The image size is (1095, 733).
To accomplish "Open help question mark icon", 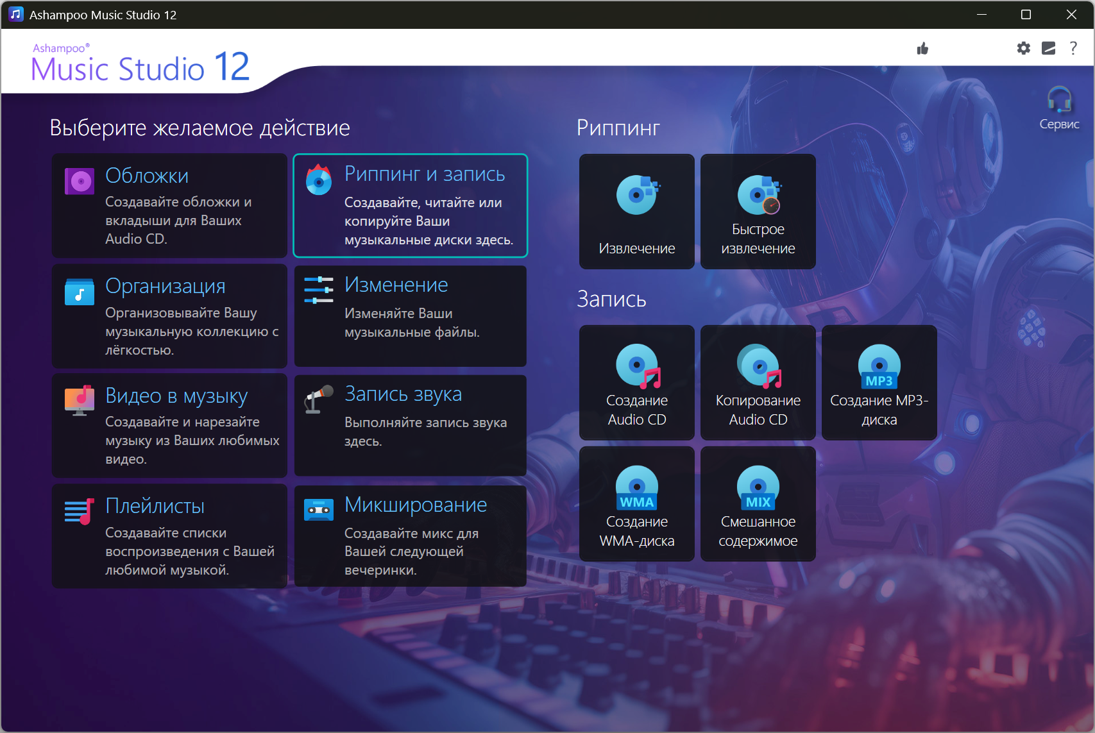I will 1073,48.
